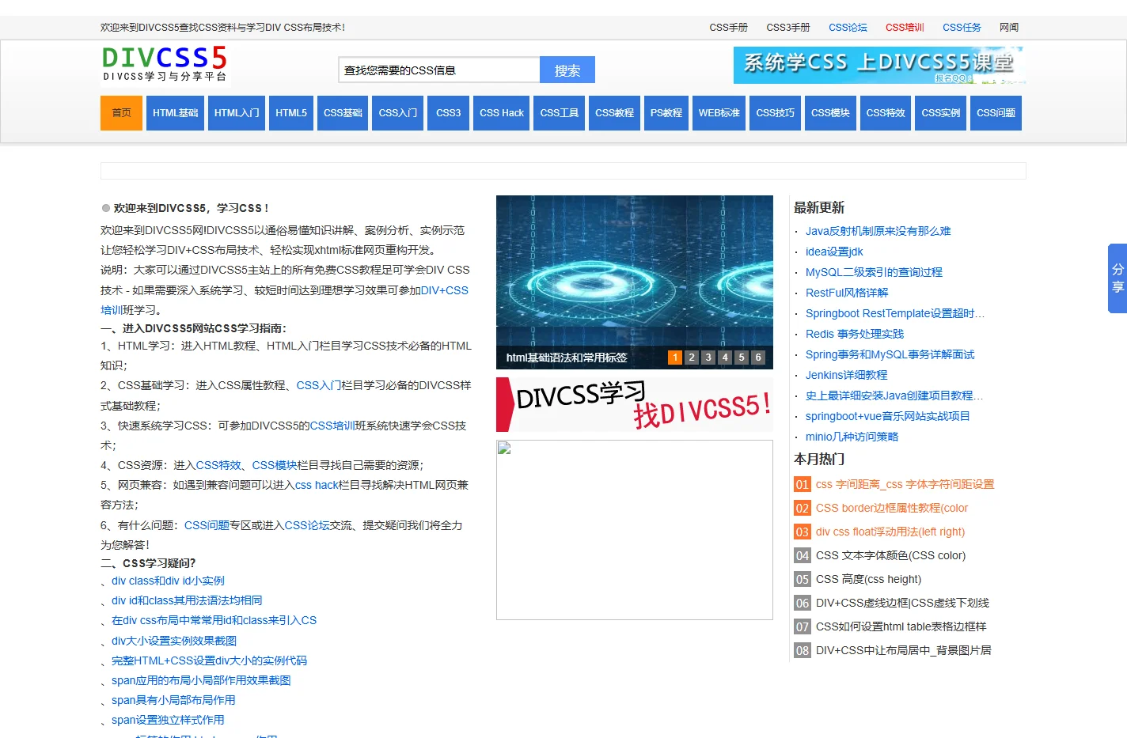Open the MySQL二级索引的查询过程 article
Viewport: 1127px width, 738px height.
coord(874,272)
